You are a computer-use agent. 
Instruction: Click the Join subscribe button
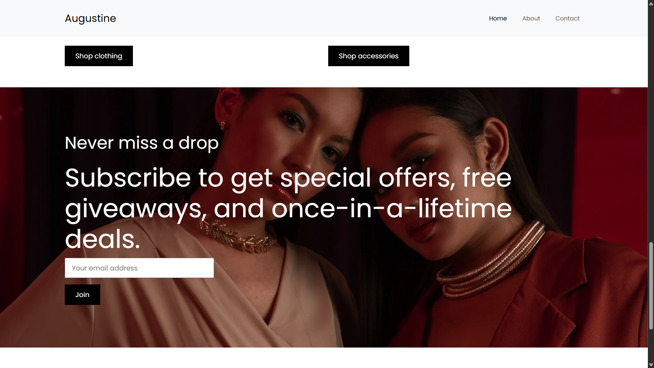pyautogui.click(x=82, y=295)
